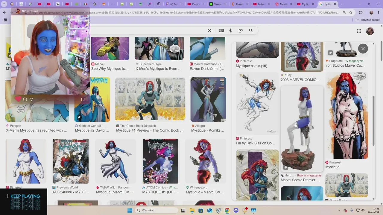Open 'Iron Studios Marvel Co...' FragStore result
The image size is (383, 215).
tap(345, 65)
